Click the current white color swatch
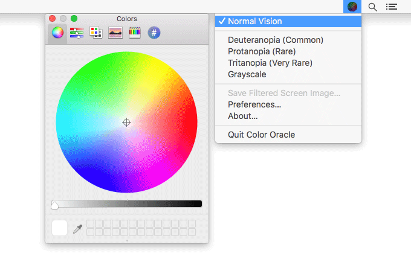 (60, 228)
